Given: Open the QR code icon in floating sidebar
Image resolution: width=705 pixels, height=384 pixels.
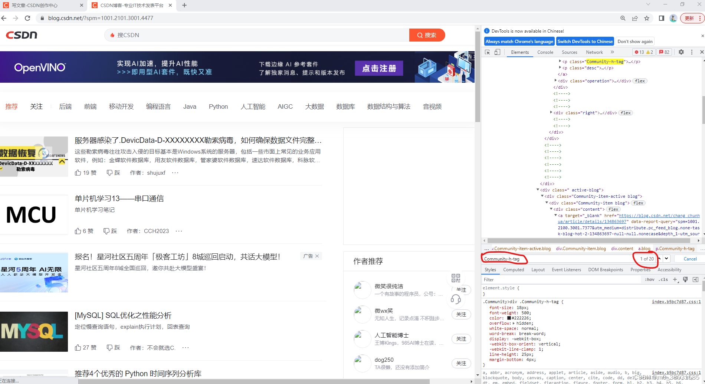Looking at the screenshot, I should coord(456,278).
